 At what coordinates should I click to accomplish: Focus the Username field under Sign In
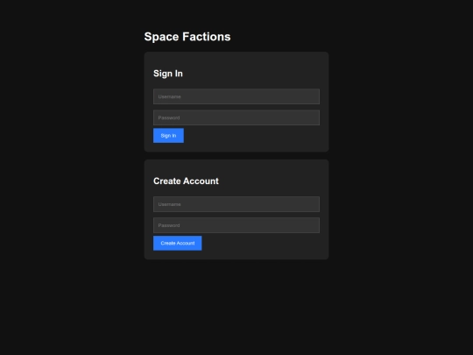point(236,96)
